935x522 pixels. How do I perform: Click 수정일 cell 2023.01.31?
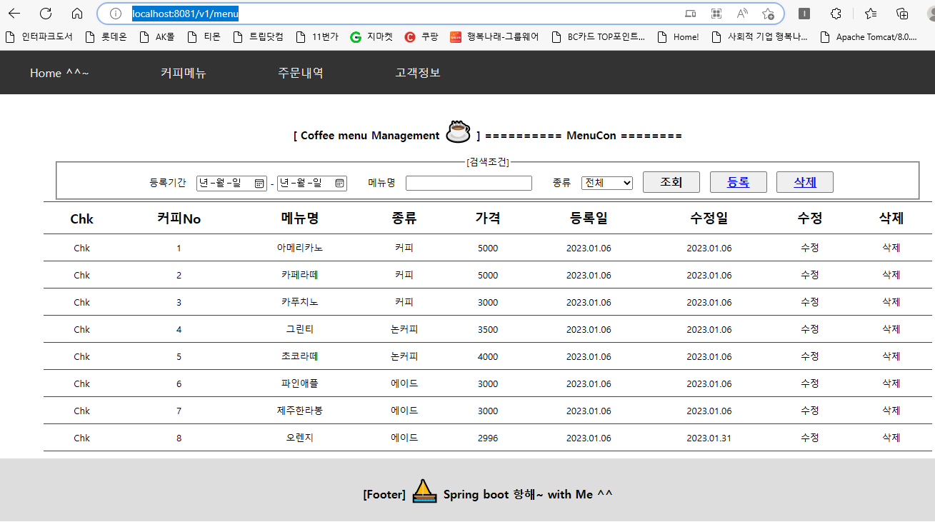709,438
